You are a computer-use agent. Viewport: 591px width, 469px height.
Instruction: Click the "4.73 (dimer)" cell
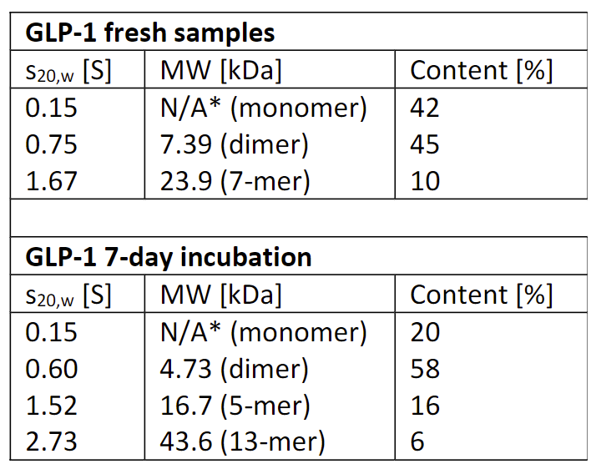[x=235, y=368]
